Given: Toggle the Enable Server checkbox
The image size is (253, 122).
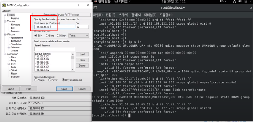Looking at the screenshot, I should (3, 93).
